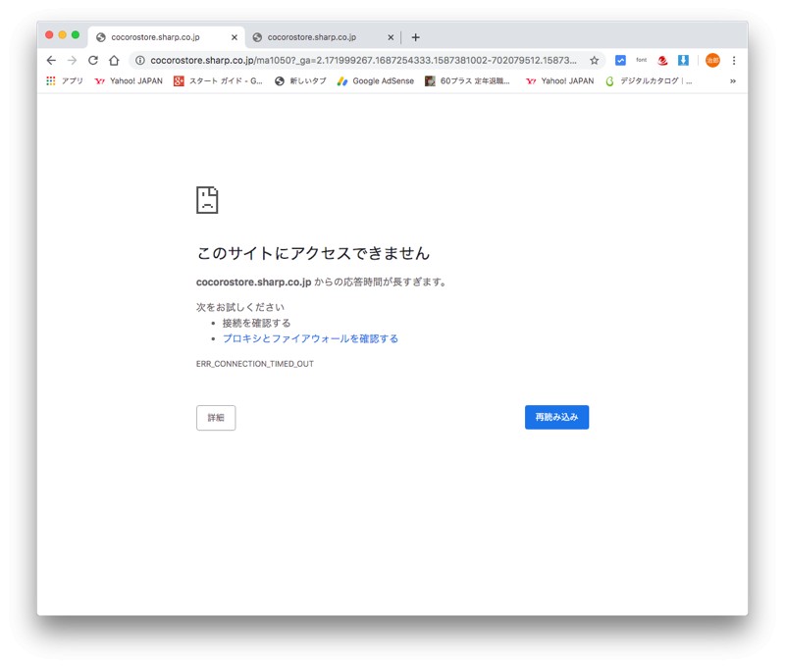
Task: Open the orange user profile avatar
Action: click(x=712, y=60)
